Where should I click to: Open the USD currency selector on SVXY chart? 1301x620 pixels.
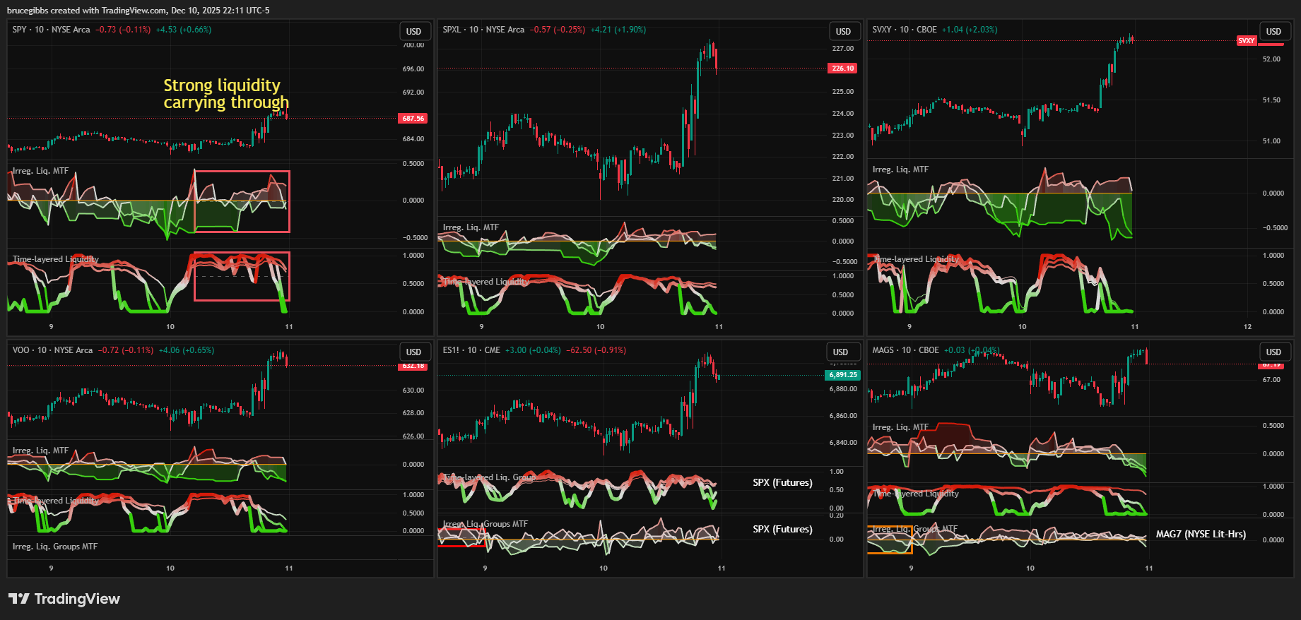(1273, 32)
